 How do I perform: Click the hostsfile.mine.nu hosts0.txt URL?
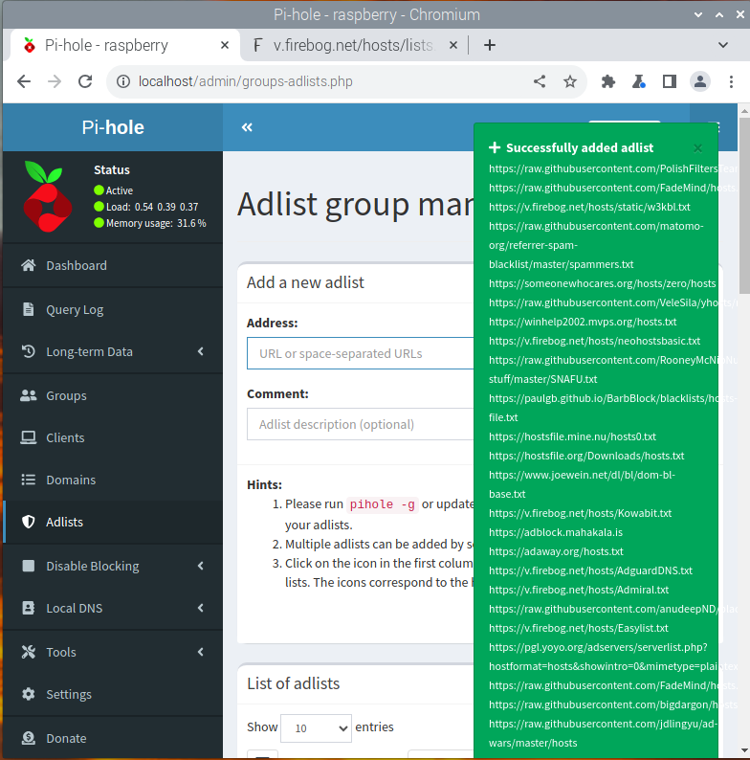point(572,436)
